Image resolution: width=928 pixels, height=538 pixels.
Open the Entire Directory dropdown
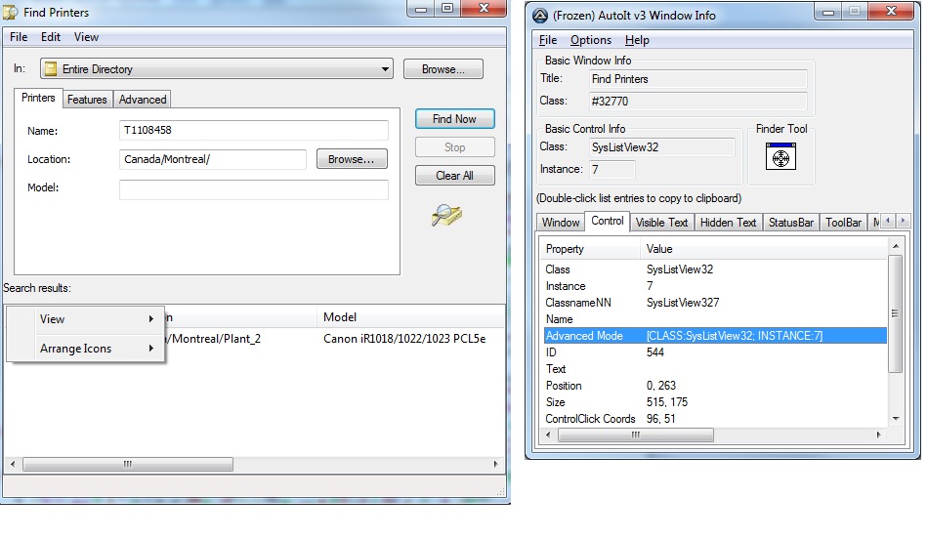point(385,68)
